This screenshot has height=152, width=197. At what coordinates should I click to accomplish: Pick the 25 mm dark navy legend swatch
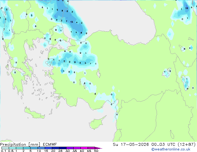pyautogui.click(x=62, y=148)
